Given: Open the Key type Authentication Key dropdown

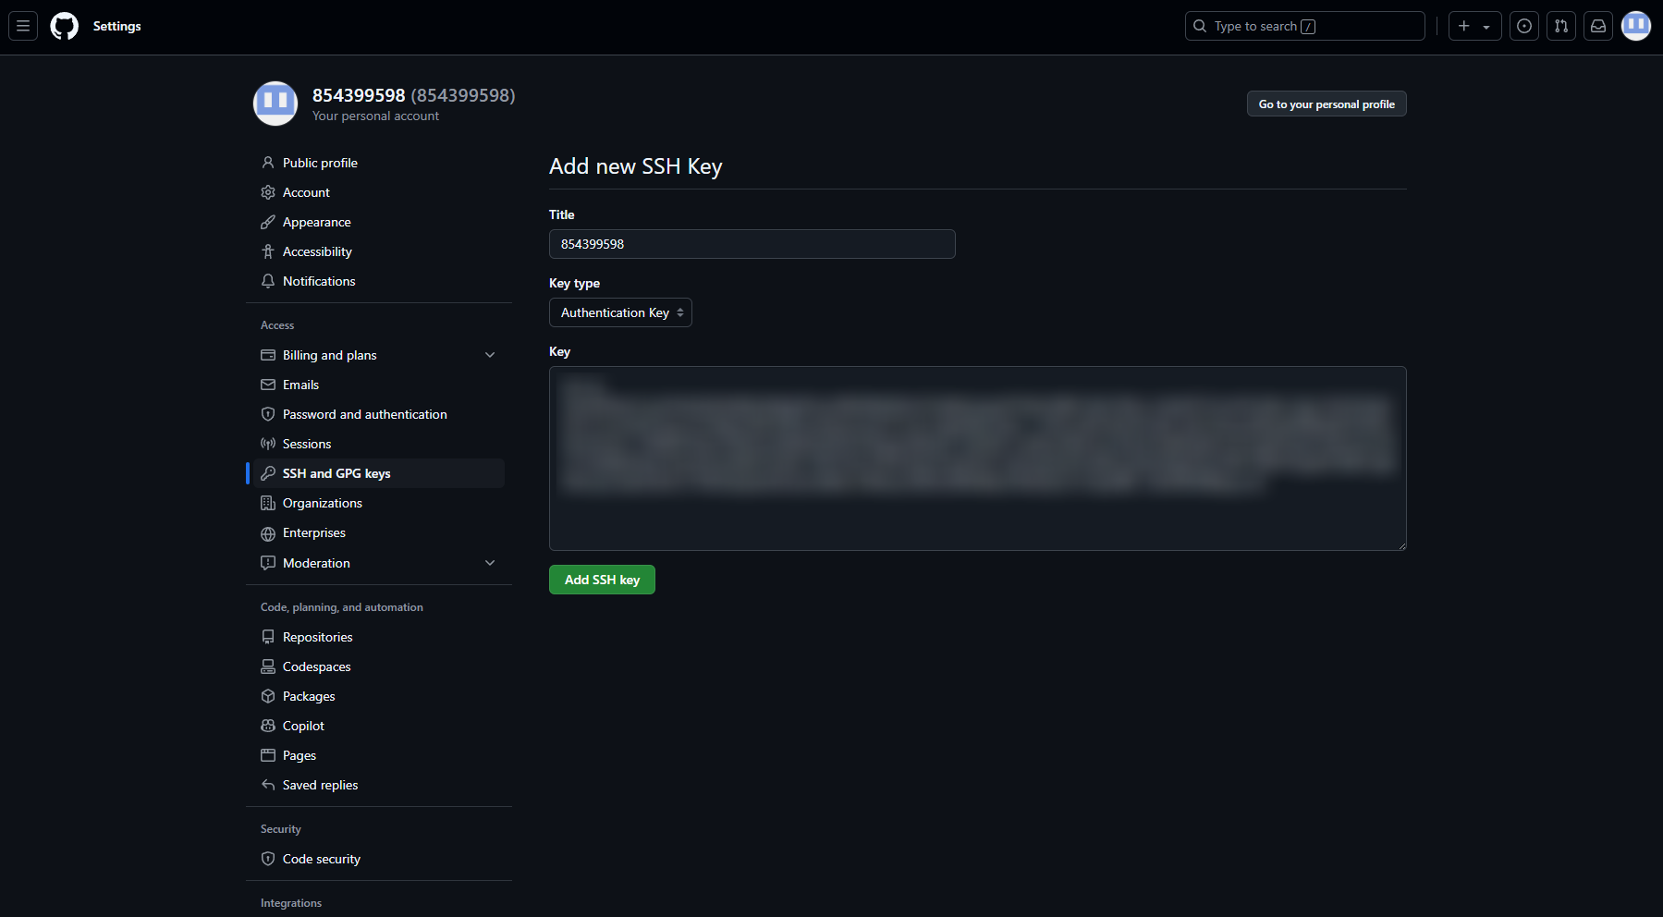Looking at the screenshot, I should (x=620, y=312).
